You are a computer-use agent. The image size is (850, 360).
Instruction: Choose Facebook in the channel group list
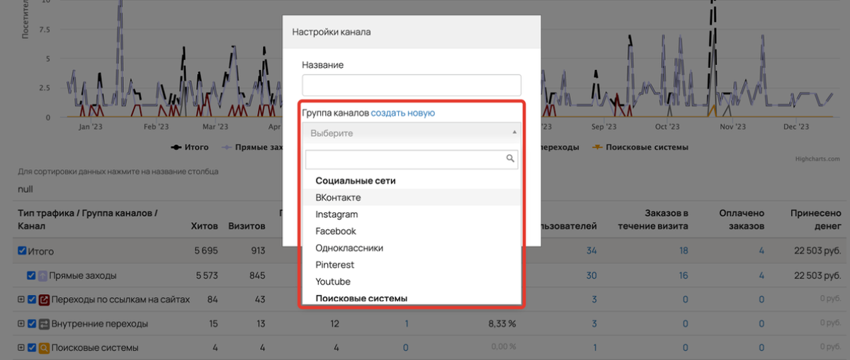[412, 231]
